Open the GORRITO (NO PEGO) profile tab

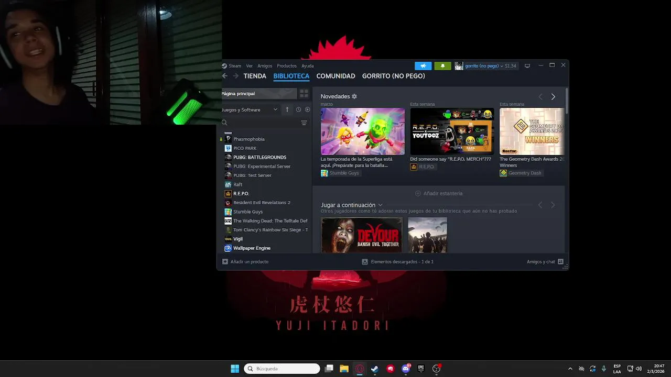[x=394, y=76]
